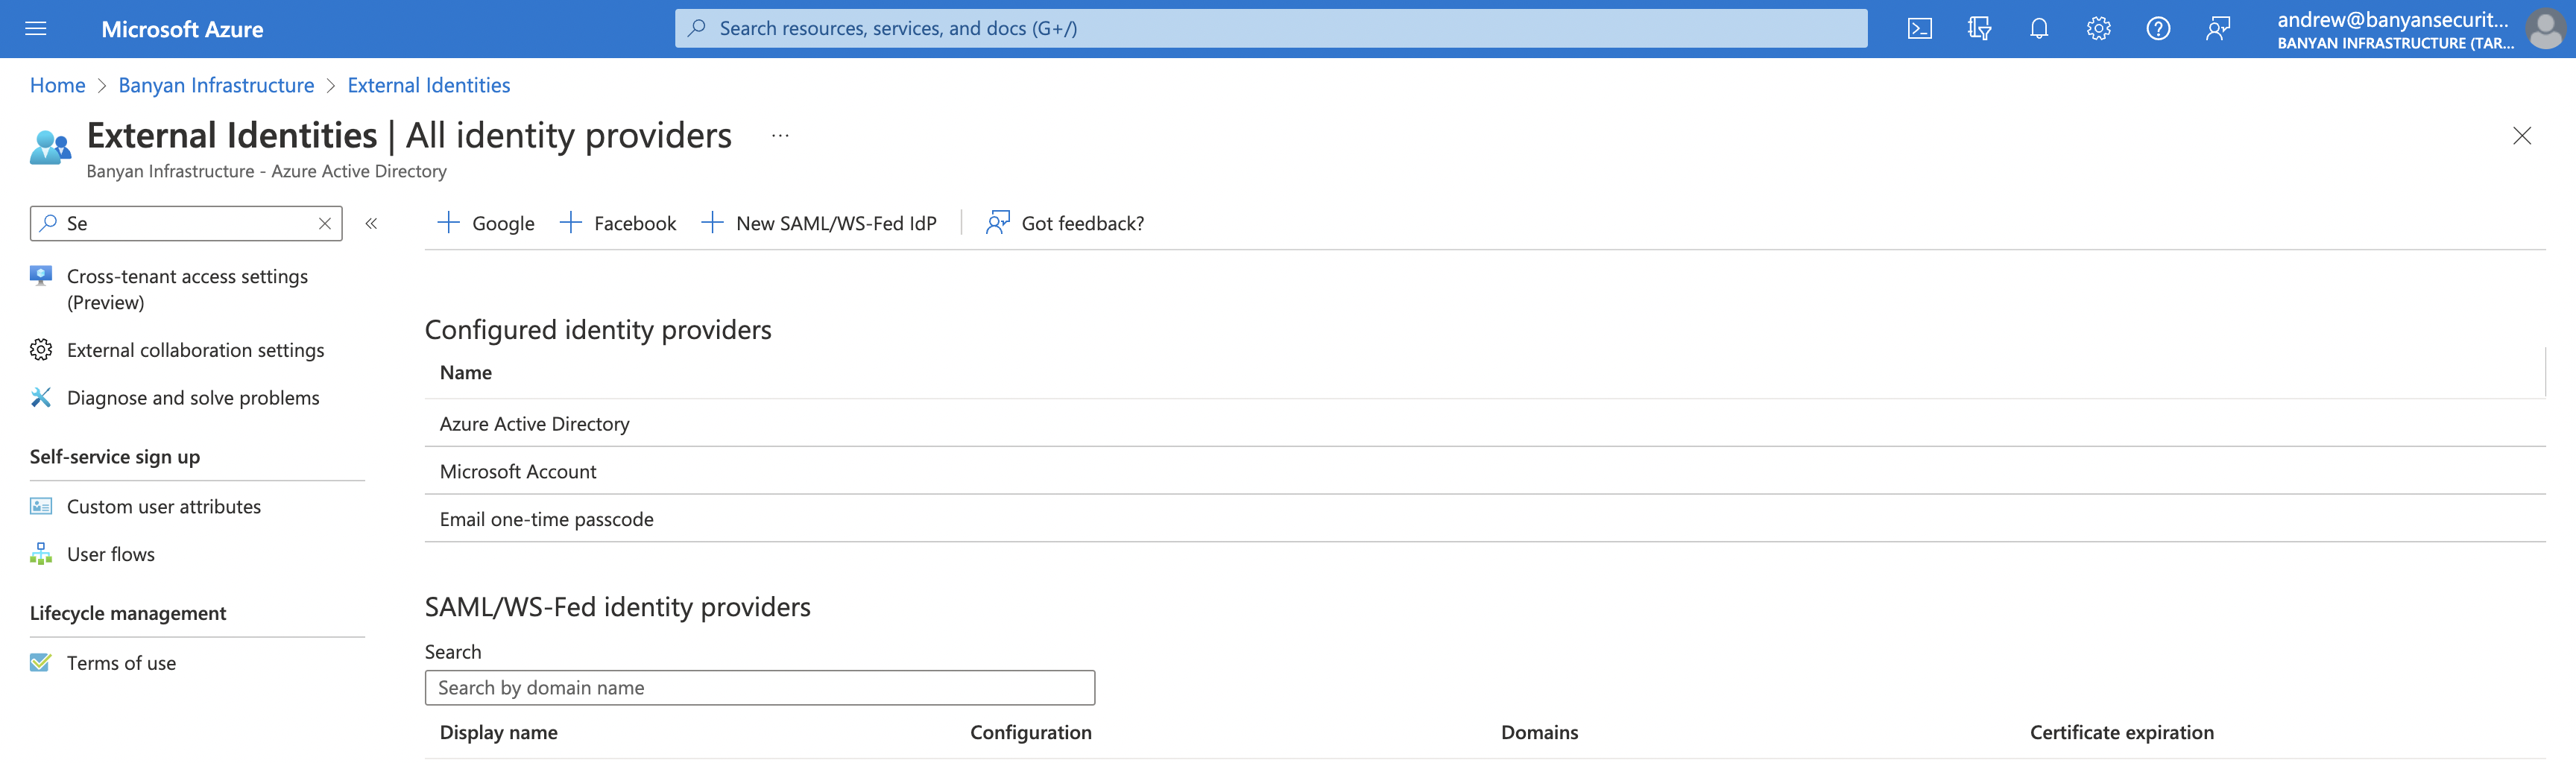Open the Azure portal hamburger menu
2576x763 pixels.
(x=36, y=29)
